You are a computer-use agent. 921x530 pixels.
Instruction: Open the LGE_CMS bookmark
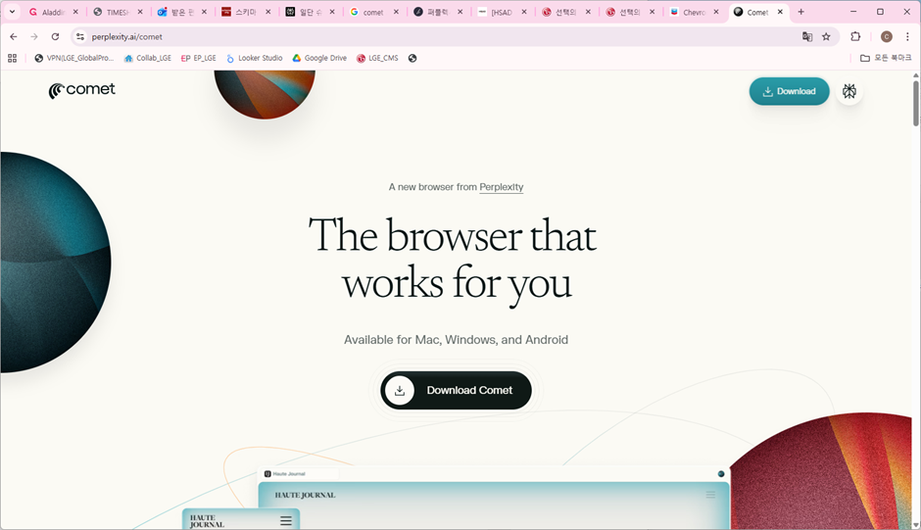tap(377, 58)
